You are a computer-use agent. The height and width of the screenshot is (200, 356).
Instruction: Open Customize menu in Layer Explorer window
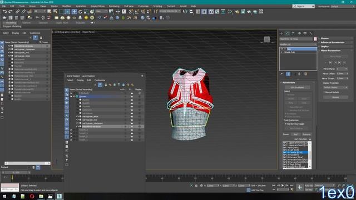click(x=100, y=80)
